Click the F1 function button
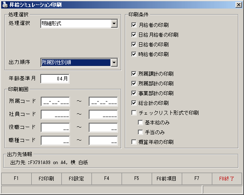 [16, 178]
